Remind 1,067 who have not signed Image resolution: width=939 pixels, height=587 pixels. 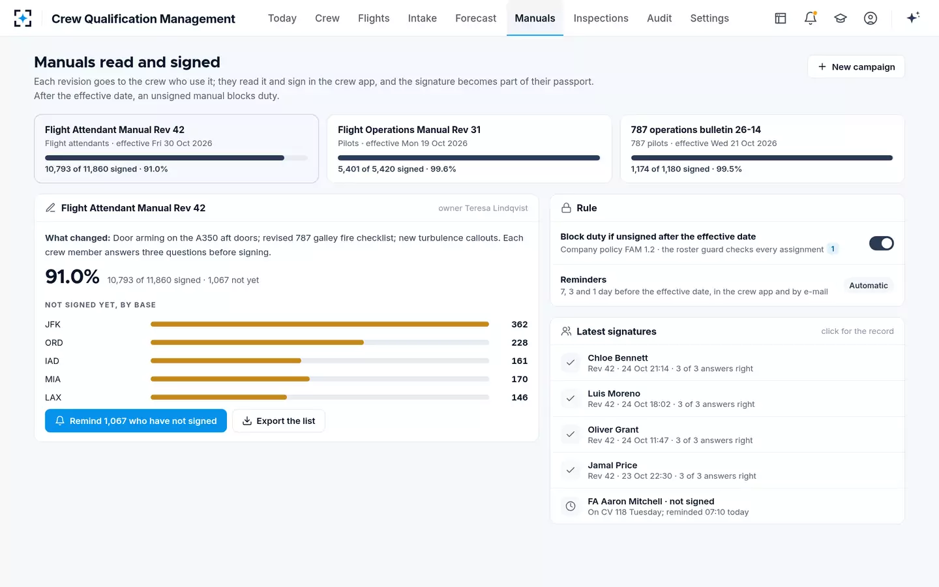click(x=136, y=421)
